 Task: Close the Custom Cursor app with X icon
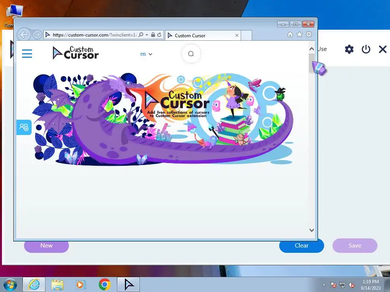pyautogui.click(x=382, y=49)
